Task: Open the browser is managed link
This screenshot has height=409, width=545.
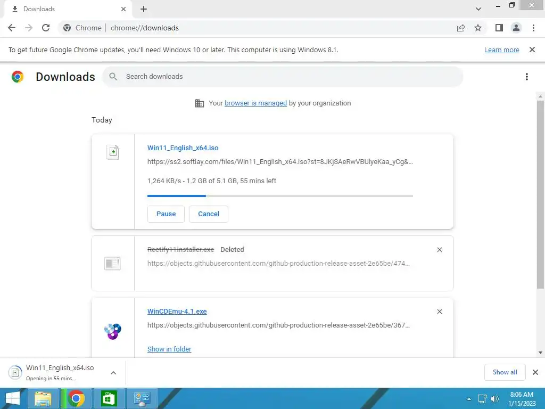Action: pos(256,103)
